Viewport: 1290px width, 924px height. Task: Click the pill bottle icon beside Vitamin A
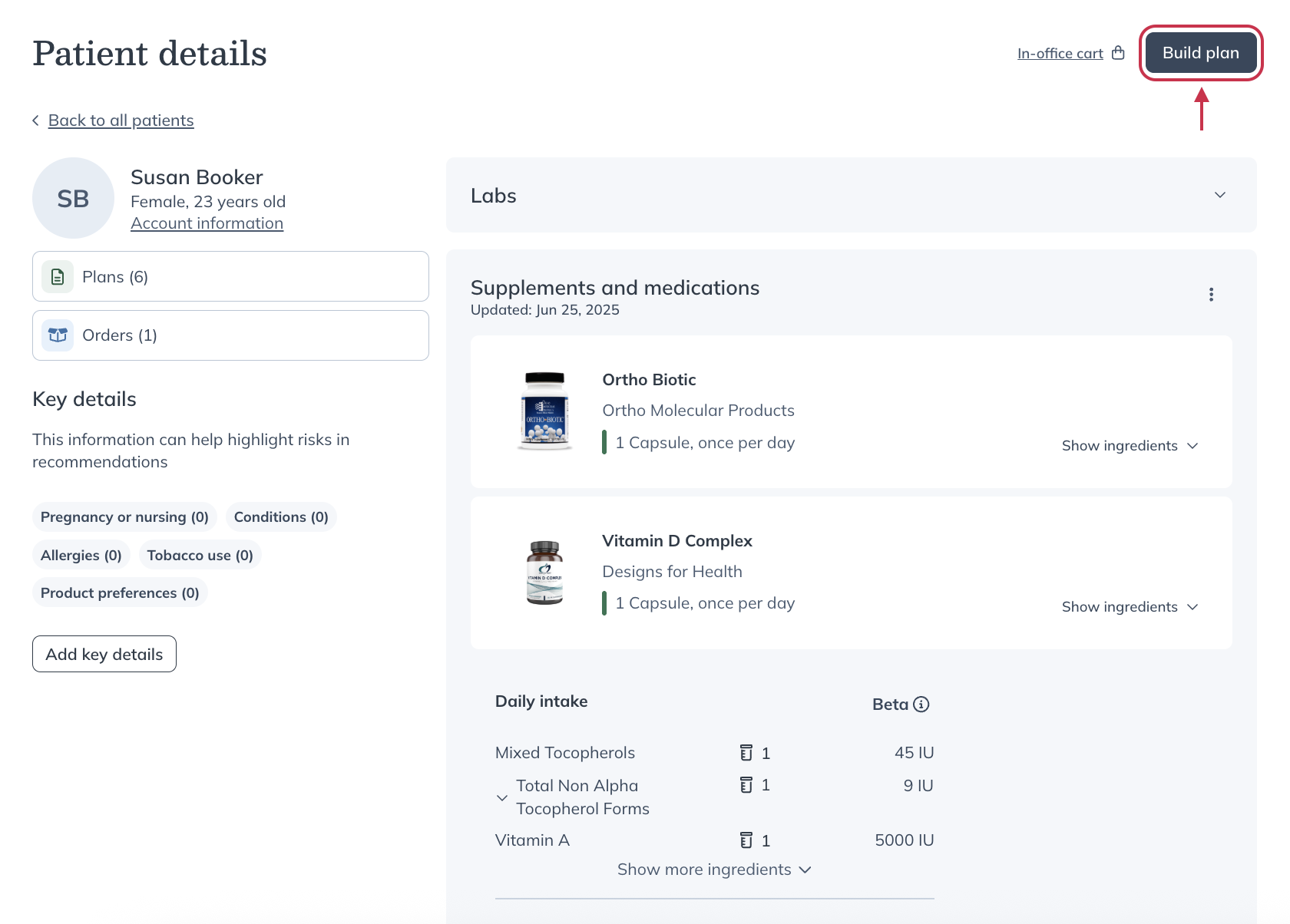(x=748, y=840)
